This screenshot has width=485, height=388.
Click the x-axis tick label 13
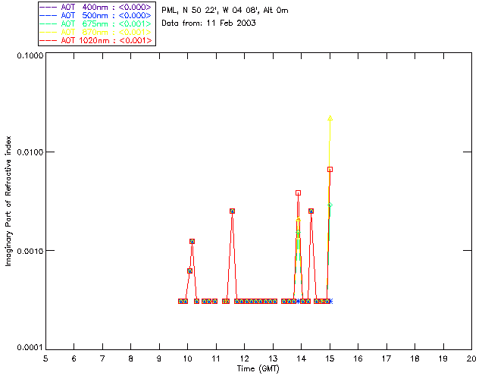coord(273,358)
